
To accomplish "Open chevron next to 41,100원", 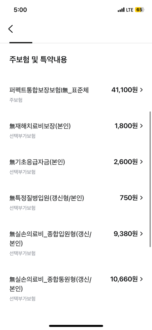I will [141, 90].
